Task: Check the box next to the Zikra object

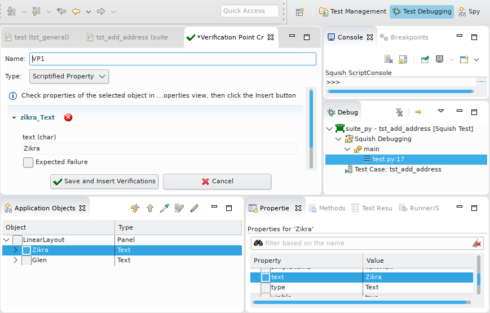Action: 27,250
